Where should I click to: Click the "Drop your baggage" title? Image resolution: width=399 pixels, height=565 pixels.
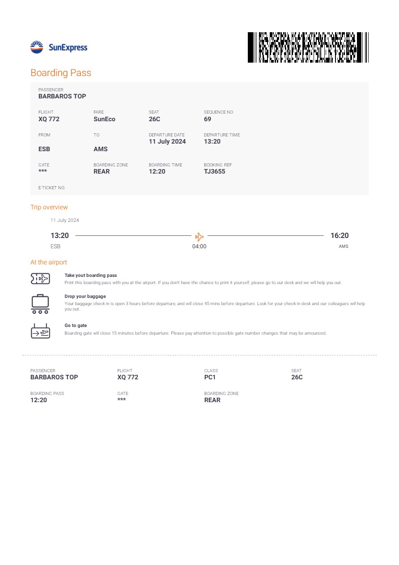[85, 296]
